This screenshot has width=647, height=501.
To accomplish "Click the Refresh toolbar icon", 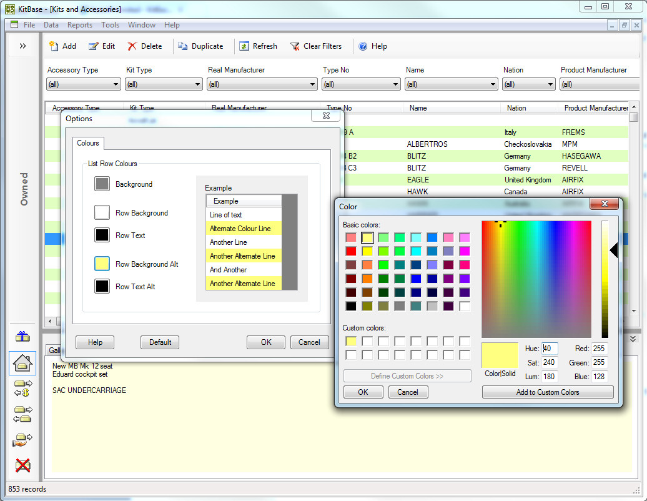I will pyautogui.click(x=244, y=46).
